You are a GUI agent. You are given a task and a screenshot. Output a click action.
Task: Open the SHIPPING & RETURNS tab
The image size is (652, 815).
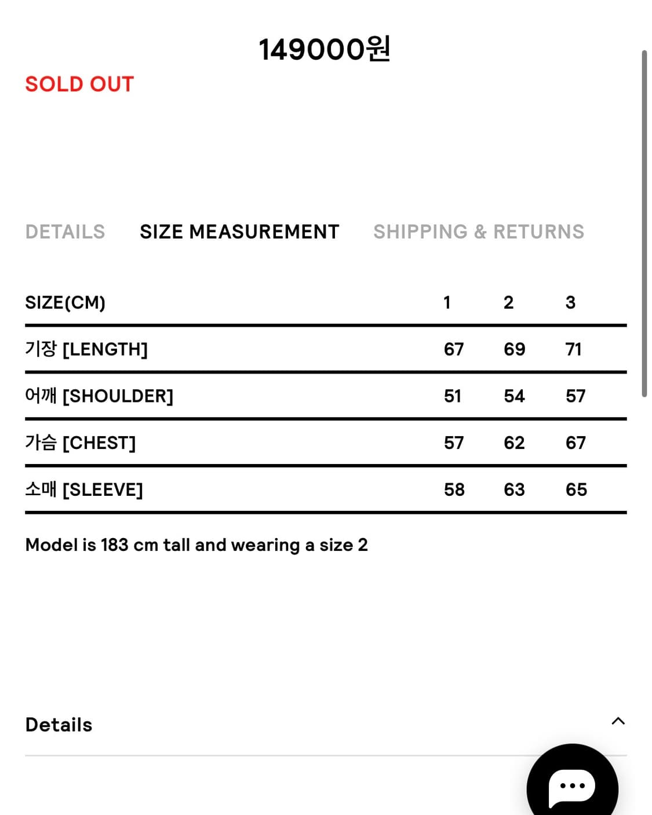point(479,232)
